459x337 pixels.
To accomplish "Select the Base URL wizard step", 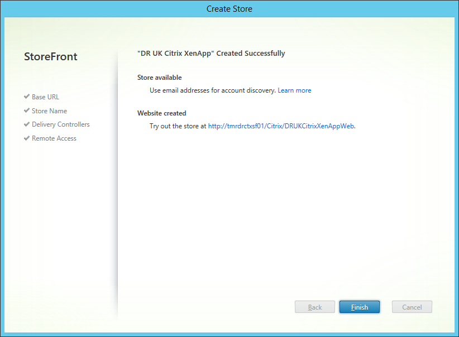I will click(x=45, y=97).
